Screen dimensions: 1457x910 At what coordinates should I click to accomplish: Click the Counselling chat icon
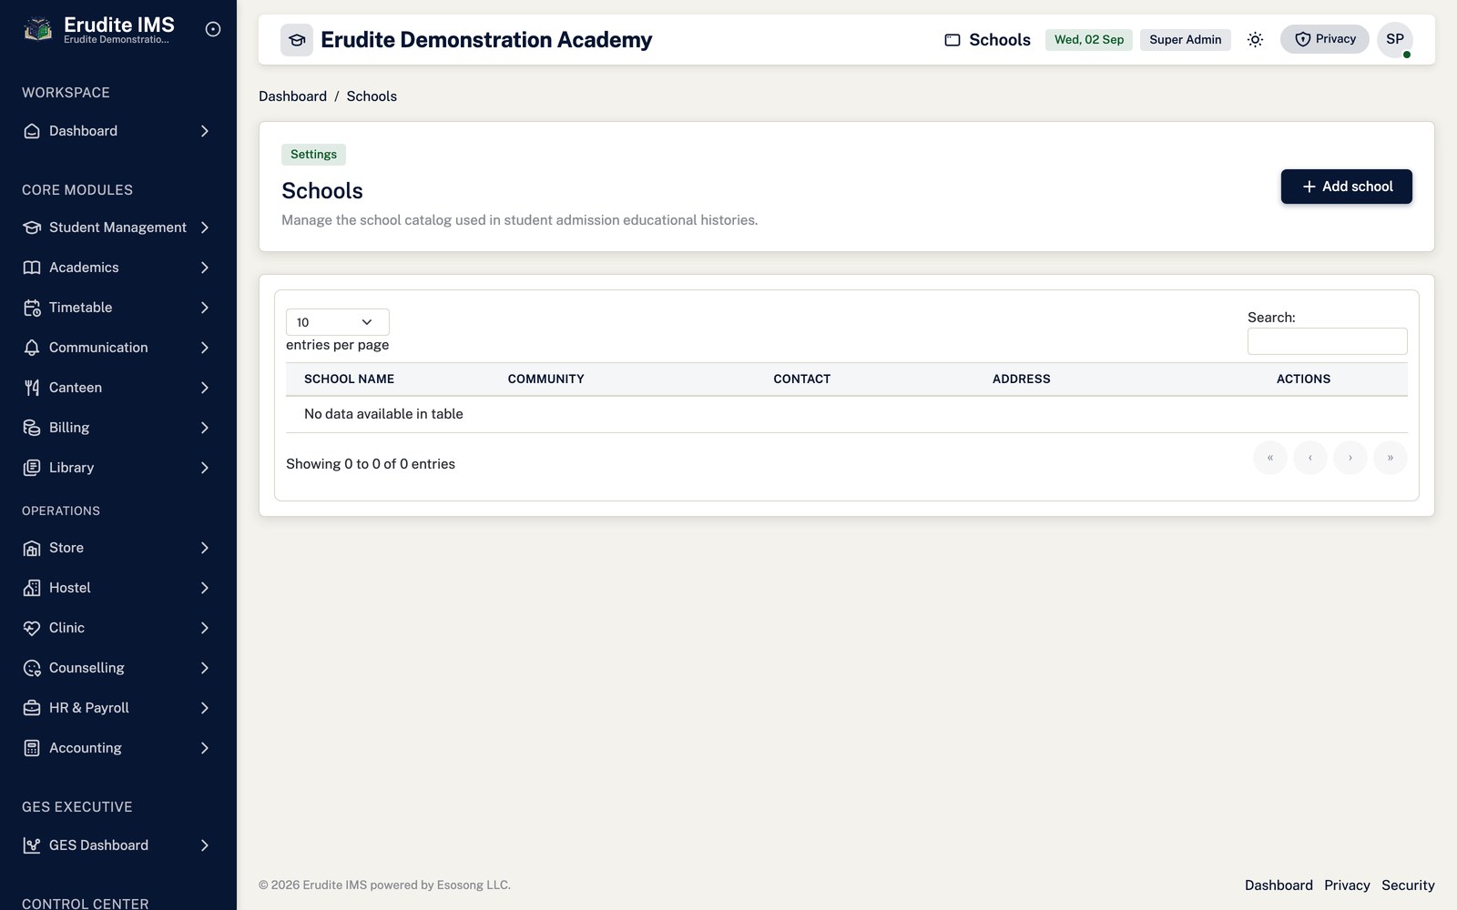coord(32,668)
